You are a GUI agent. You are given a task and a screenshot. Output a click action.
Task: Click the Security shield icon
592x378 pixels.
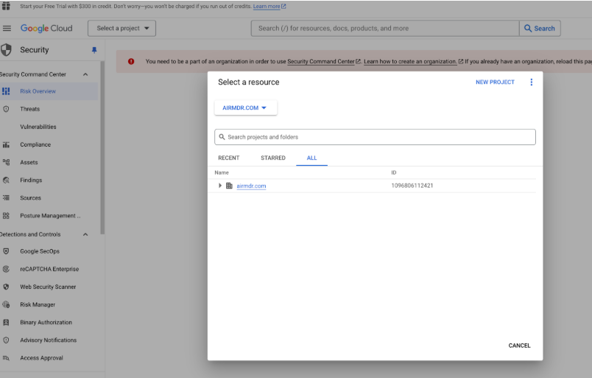(6, 50)
